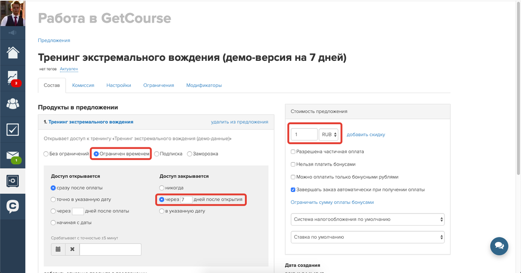The image size is (521, 273).
Task: Switch to the 'Комиссия' tab
Action: coord(83,86)
